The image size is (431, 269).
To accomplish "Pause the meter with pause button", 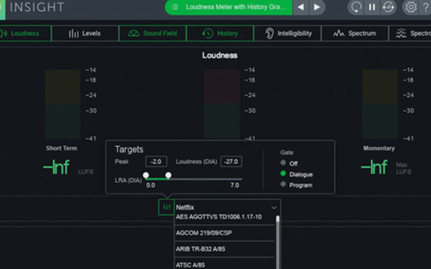I will 372,8.
